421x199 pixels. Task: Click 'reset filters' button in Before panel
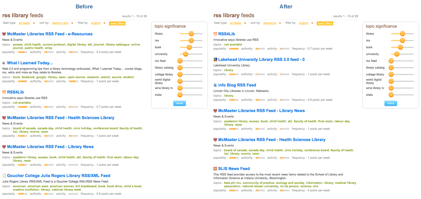coord(117,24)
